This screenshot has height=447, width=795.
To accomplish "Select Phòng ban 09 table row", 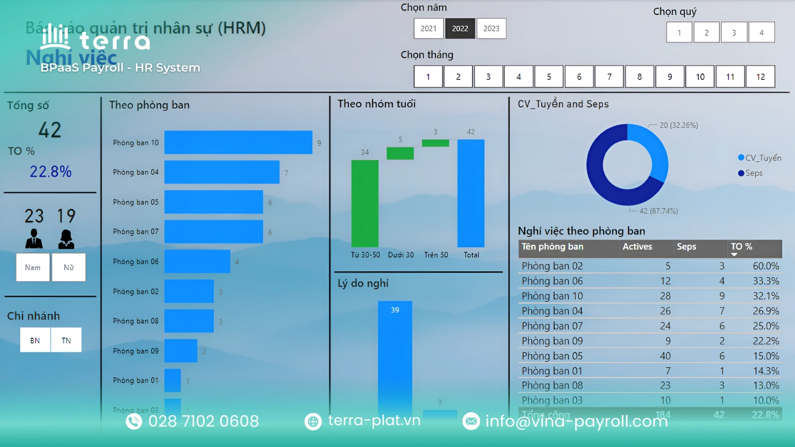I will [x=650, y=341].
